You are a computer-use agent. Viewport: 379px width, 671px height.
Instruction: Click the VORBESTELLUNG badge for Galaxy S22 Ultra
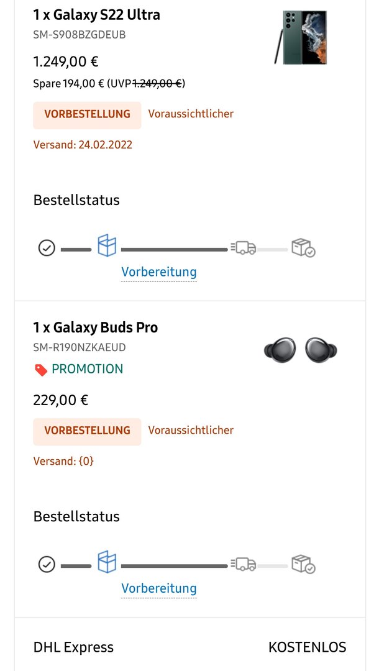point(87,114)
